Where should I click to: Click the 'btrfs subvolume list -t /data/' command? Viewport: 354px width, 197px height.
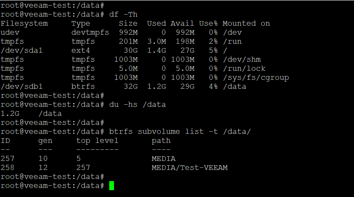(180, 132)
